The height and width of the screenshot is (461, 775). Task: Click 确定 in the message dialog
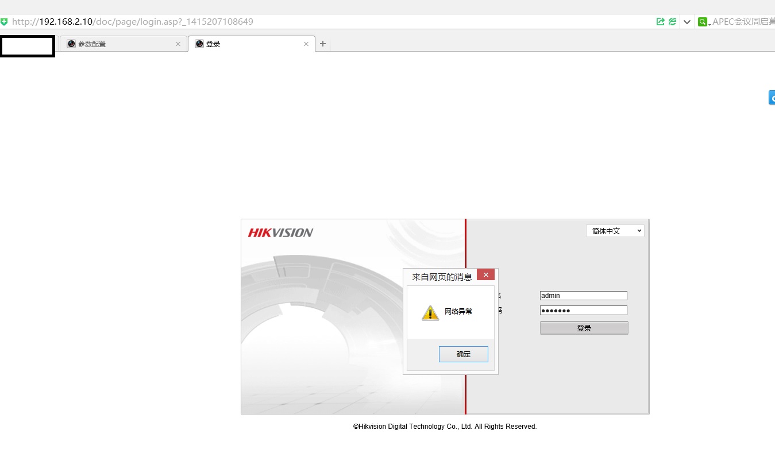coord(464,354)
